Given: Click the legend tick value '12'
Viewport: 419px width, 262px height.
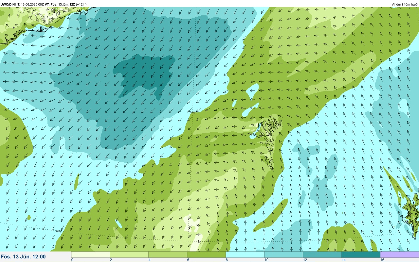Looking at the screenshot, I should [305, 260].
